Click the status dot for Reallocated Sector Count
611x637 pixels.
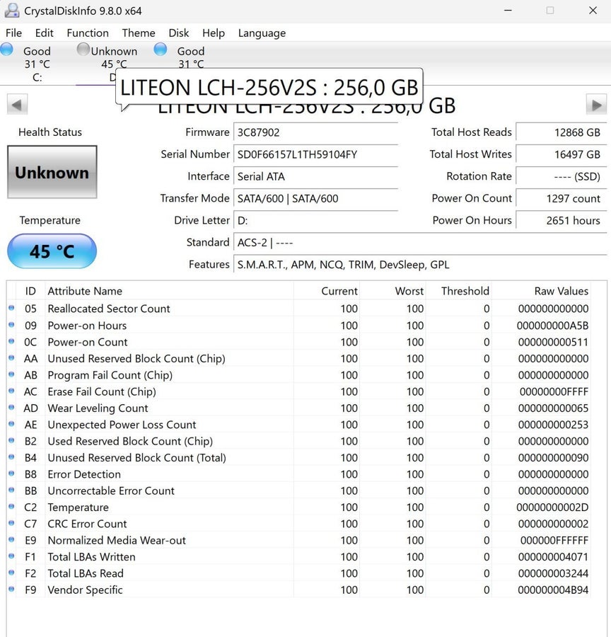pyautogui.click(x=11, y=308)
